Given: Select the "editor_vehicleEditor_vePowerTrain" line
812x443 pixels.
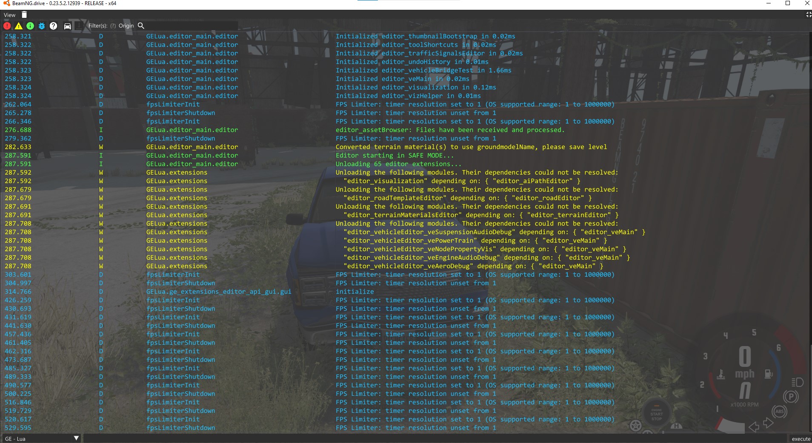Looking at the screenshot, I should pyautogui.click(x=475, y=241).
